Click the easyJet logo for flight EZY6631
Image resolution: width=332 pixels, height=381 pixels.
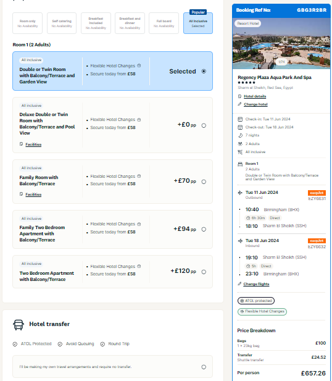click(x=317, y=193)
